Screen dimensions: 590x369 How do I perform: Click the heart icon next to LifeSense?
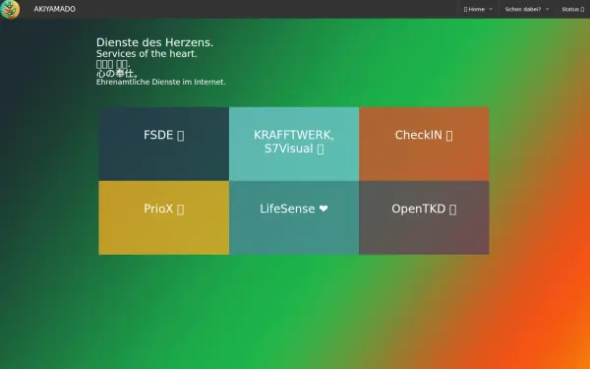coord(324,209)
